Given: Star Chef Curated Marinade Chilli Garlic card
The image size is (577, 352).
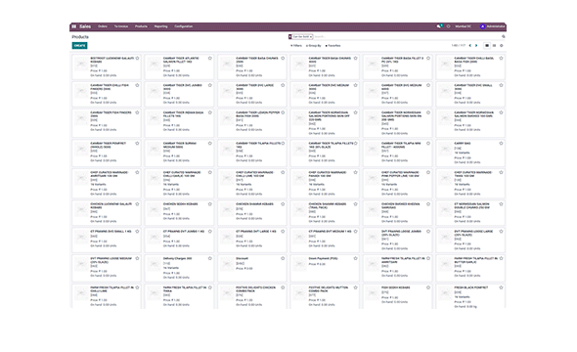Looking at the screenshot, I should pos(209,172).
